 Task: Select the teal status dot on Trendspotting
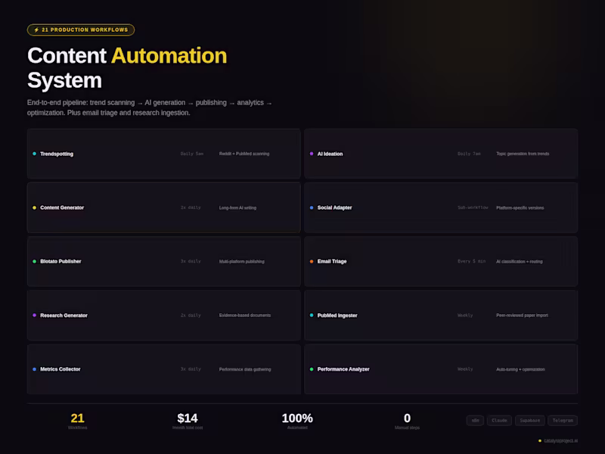point(34,154)
